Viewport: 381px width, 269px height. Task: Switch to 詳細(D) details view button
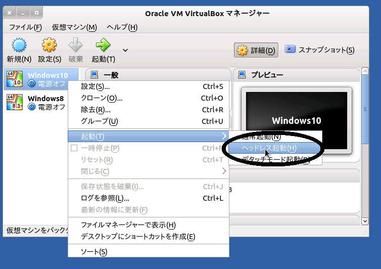[256, 51]
